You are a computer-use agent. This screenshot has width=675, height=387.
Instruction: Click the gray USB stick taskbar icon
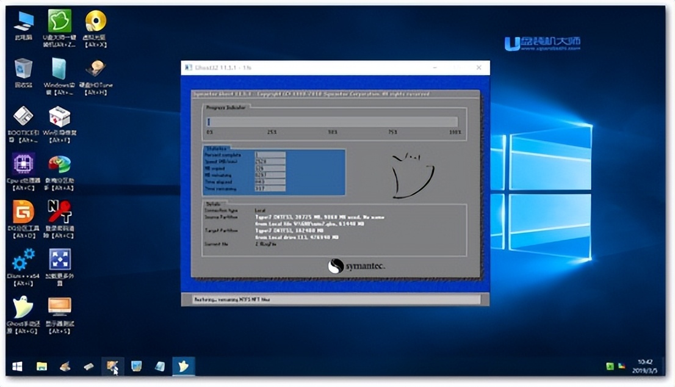pyautogui.click(x=88, y=366)
